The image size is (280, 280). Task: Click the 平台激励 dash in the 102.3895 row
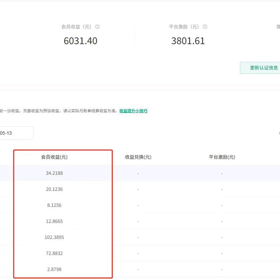[222, 237]
